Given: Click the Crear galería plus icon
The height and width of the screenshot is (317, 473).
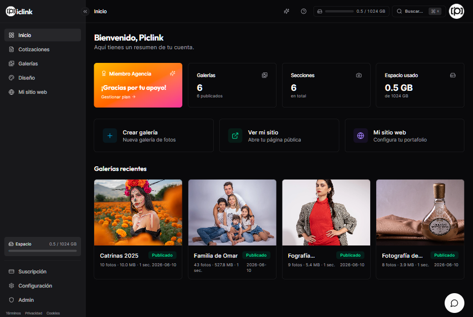Looking at the screenshot, I should (x=110, y=136).
